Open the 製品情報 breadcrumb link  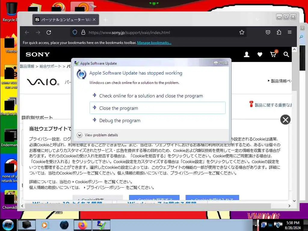[x=27, y=66]
